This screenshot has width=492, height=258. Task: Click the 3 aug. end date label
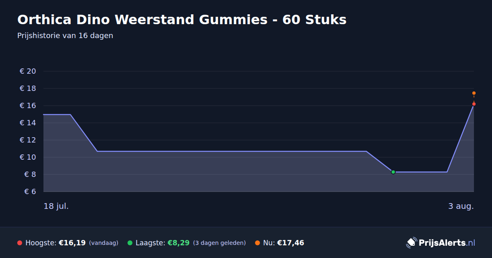pos(461,206)
